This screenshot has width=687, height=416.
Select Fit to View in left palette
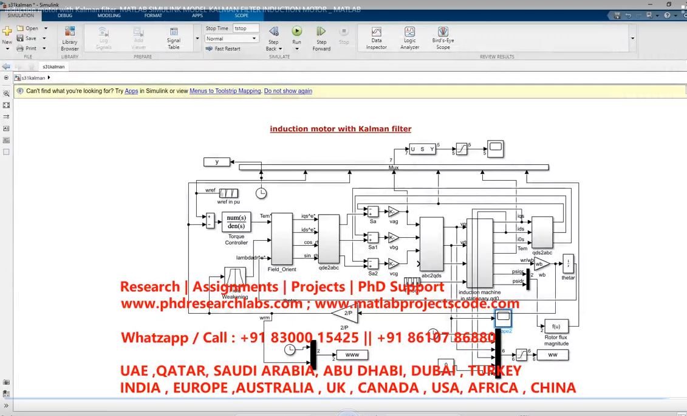(6, 104)
